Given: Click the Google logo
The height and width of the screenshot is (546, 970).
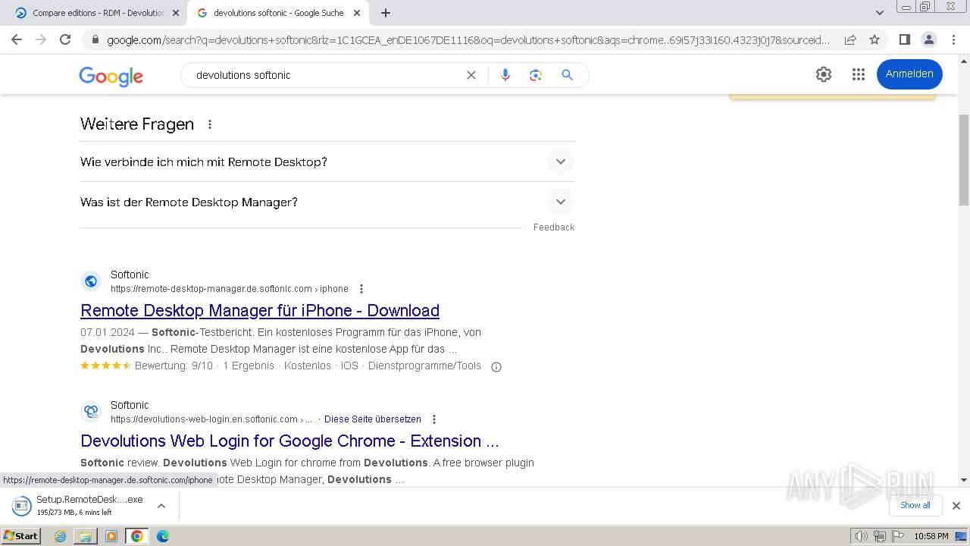Looking at the screenshot, I should (111, 76).
